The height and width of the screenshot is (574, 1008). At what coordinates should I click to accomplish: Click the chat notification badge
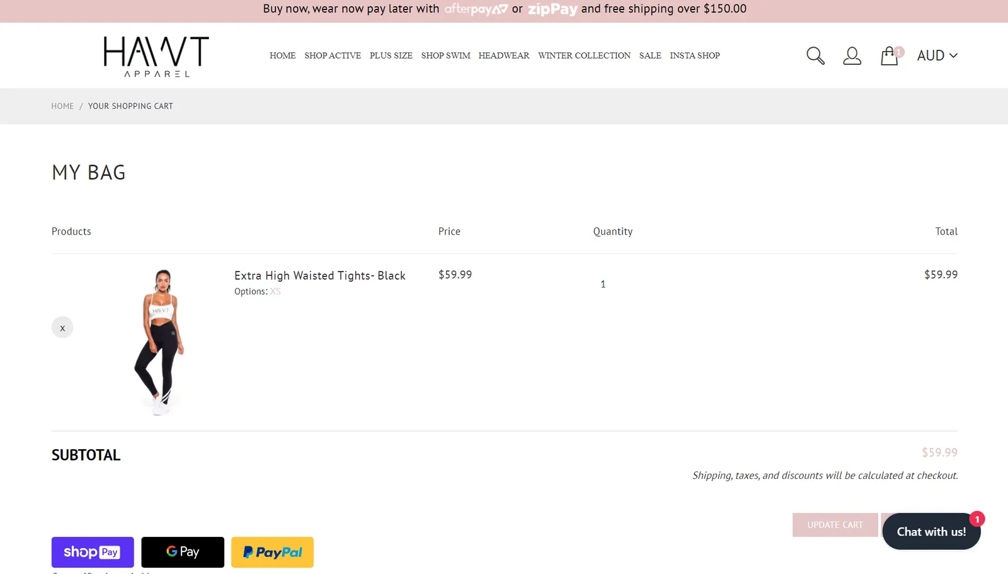(x=977, y=519)
